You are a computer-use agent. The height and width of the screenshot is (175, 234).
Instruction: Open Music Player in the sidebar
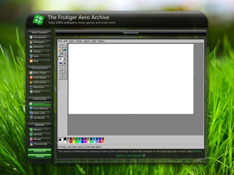pos(39,73)
